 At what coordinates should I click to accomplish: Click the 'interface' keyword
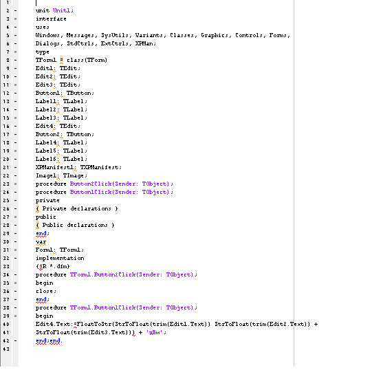tap(51, 19)
